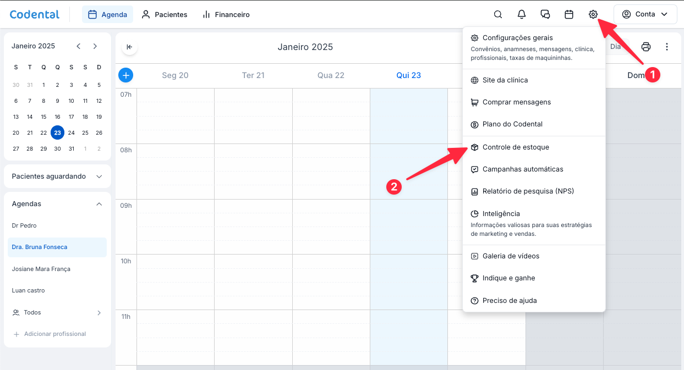Click the search magnifier icon
This screenshot has width=684, height=370.
tap(497, 15)
